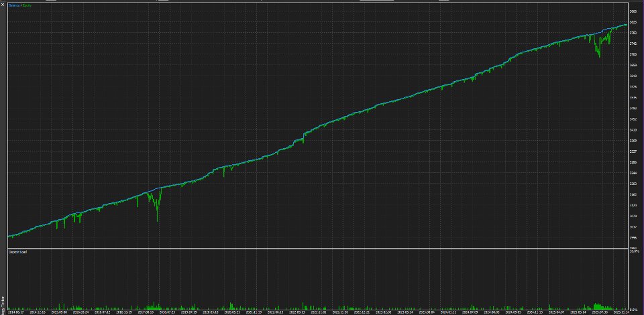Select the 2016.03.24 date label
The image size is (644, 315).
click(80, 312)
